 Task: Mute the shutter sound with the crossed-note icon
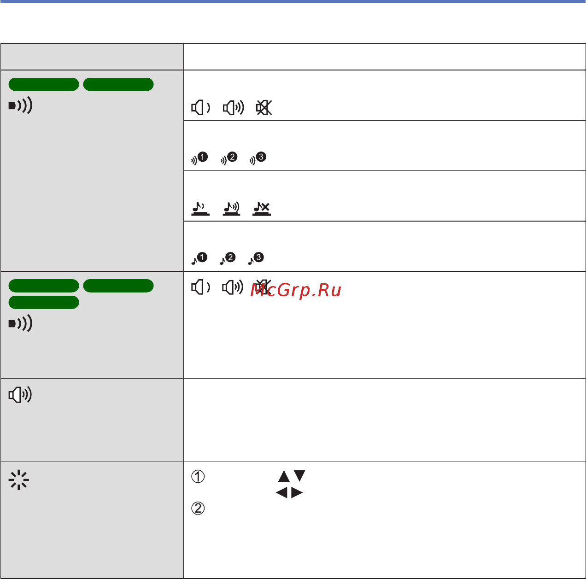pyautogui.click(x=262, y=209)
